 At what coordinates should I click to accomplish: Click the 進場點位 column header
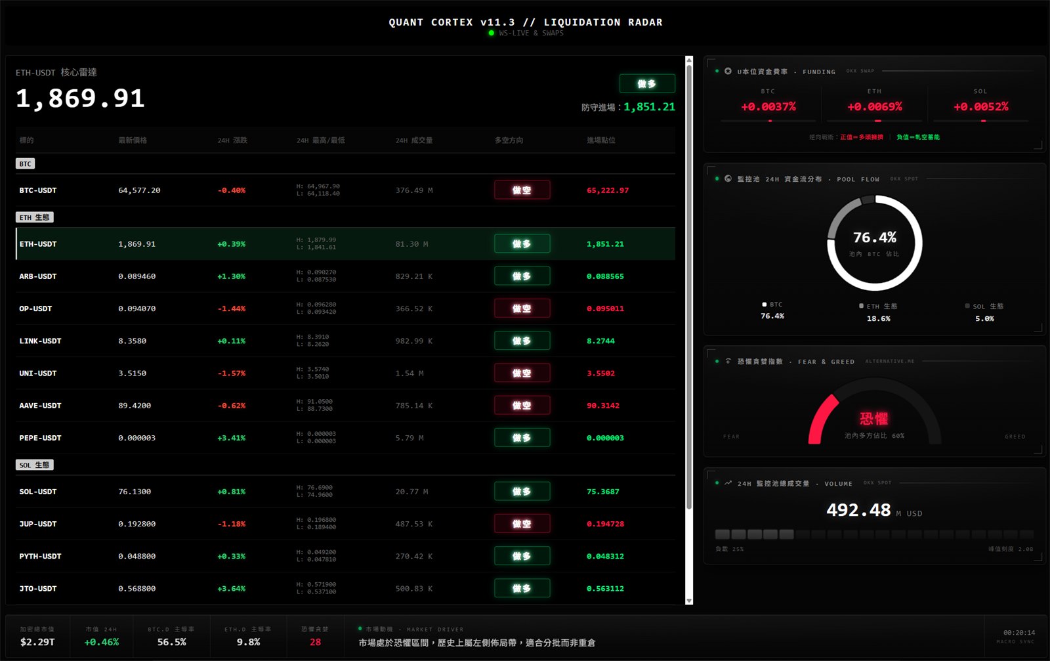(x=601, y=140)
